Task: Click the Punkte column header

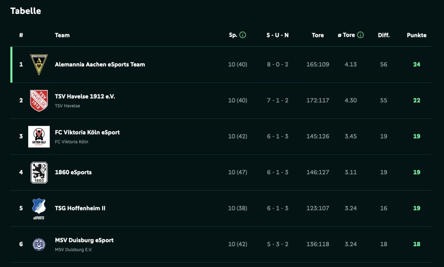Action: (416, 35)
